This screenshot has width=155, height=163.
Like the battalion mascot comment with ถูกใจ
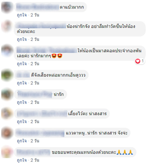point(22,64)
